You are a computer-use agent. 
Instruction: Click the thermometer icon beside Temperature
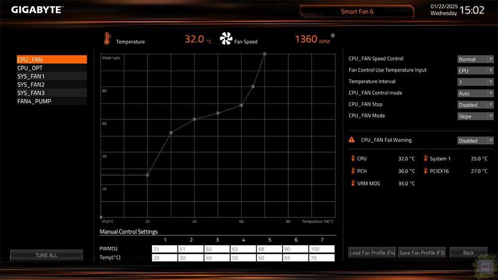coord(107,39)
